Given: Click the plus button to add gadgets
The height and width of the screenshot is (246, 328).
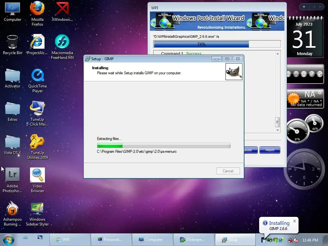Looking at the screenshot, I should 304,7.
